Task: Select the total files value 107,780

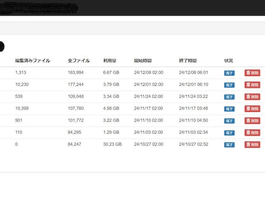Action: [x=75, y=108]
